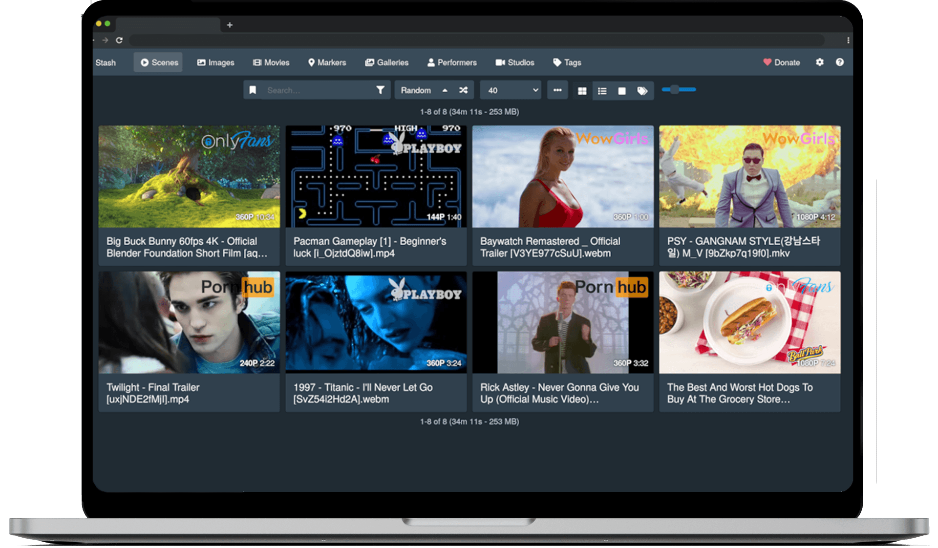Viewport: 938px width, 548px height.
Task: Open the Movies tab
Action: 271,63
